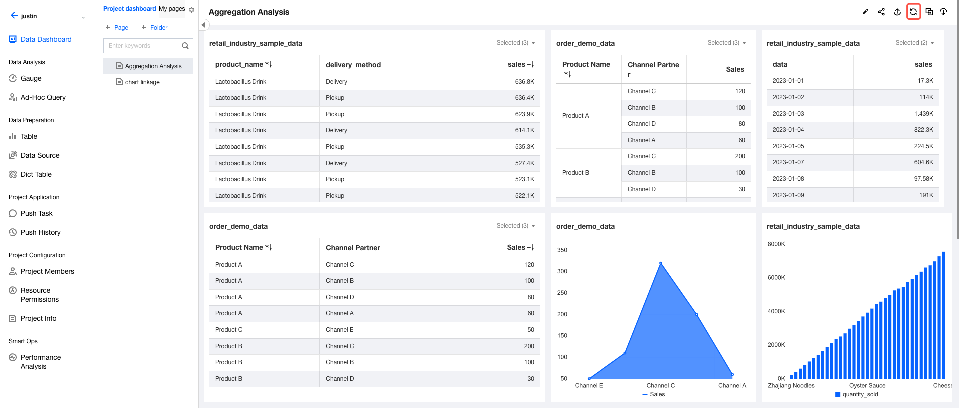Click the share icon in header
The width and height of the screenshot is (959, 408).
[x=881, y=12]
